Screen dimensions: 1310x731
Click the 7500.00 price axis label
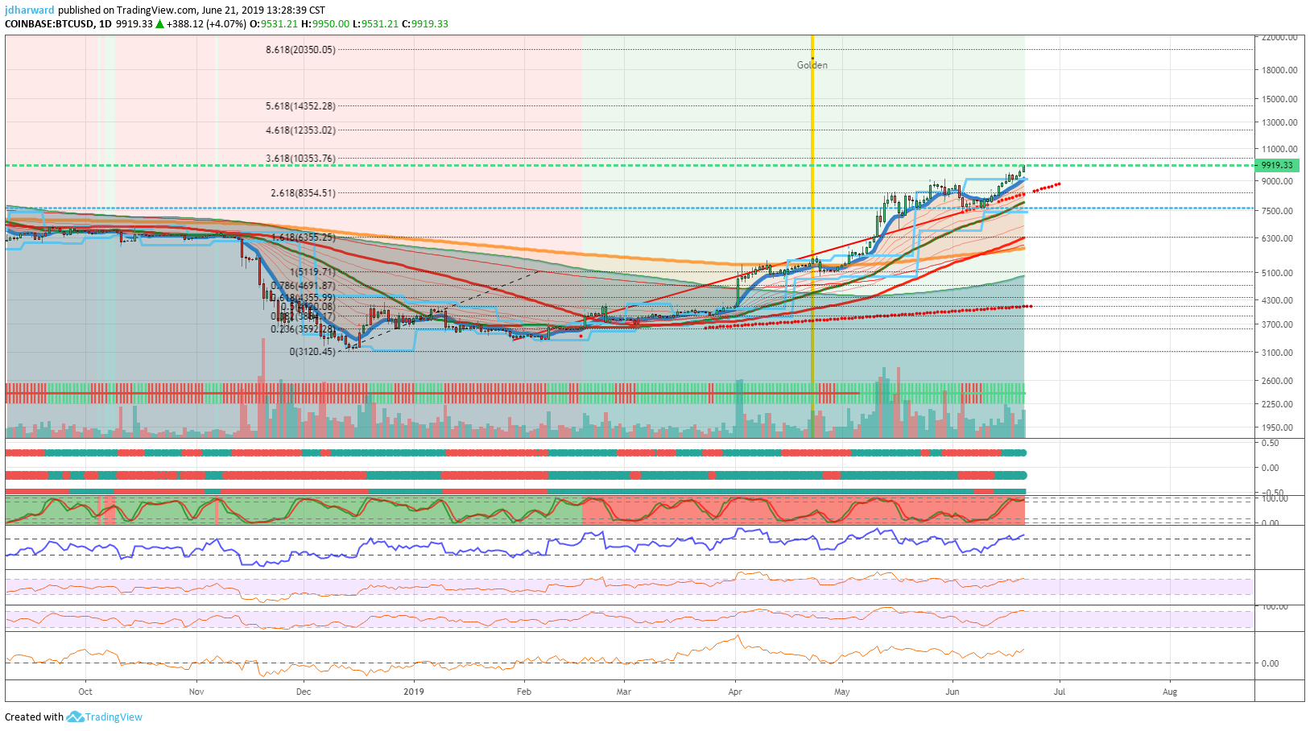[x=1277, y=211]
